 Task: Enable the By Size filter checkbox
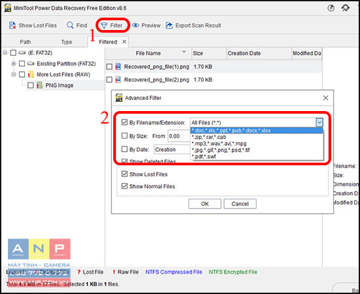[x=124, y=136]
